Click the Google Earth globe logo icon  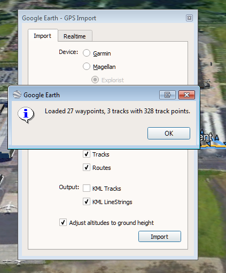17,95
